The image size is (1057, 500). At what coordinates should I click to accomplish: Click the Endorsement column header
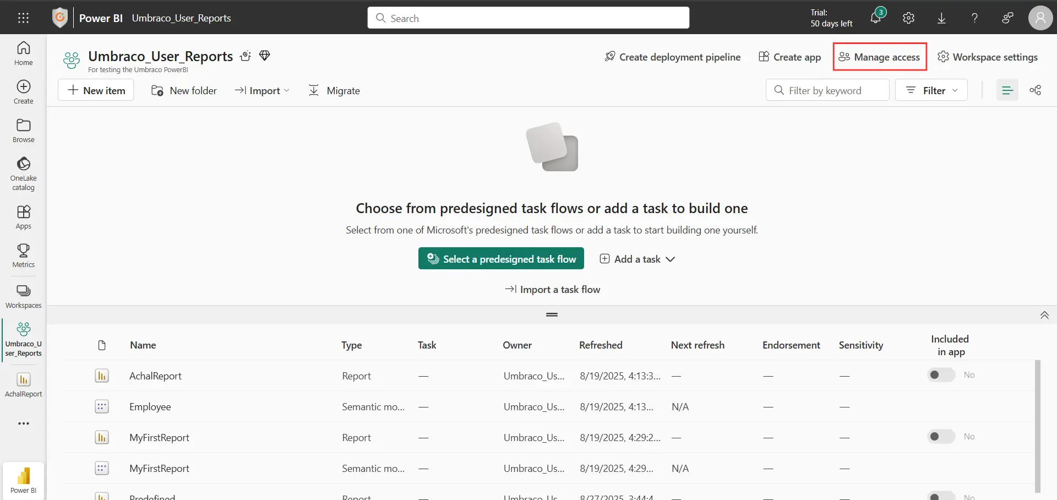(791, 345)
